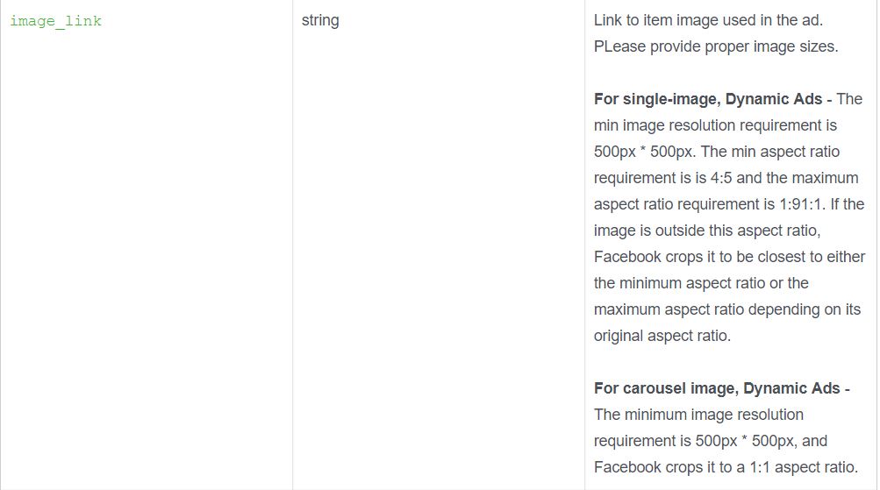Click "maximum aspect ratio depending on its" line

727,309
